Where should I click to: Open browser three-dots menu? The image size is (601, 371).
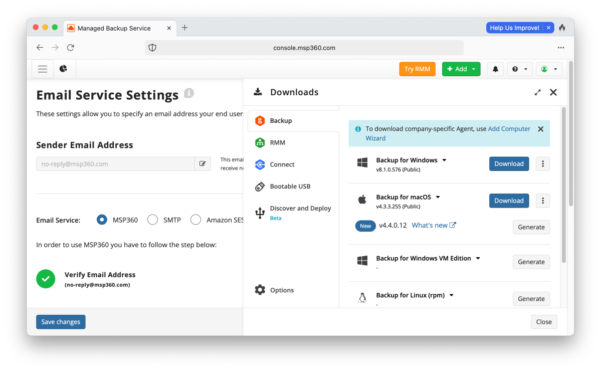point(561,48)
